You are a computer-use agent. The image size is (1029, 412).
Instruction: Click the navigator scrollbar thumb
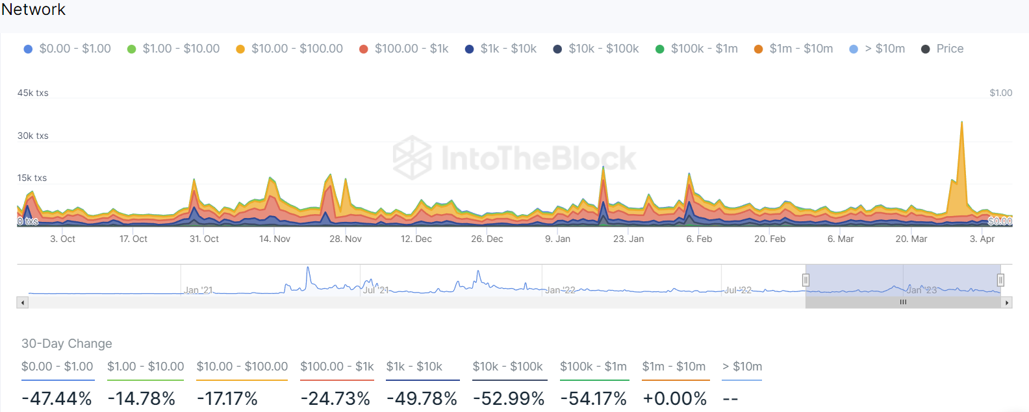point(903,302)
